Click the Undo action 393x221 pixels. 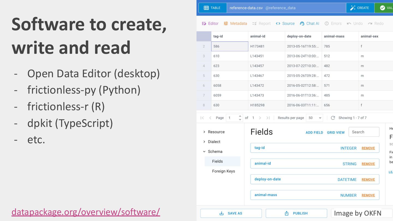355,23
